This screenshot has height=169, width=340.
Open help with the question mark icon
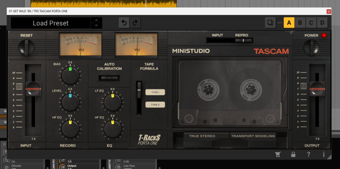308,154
